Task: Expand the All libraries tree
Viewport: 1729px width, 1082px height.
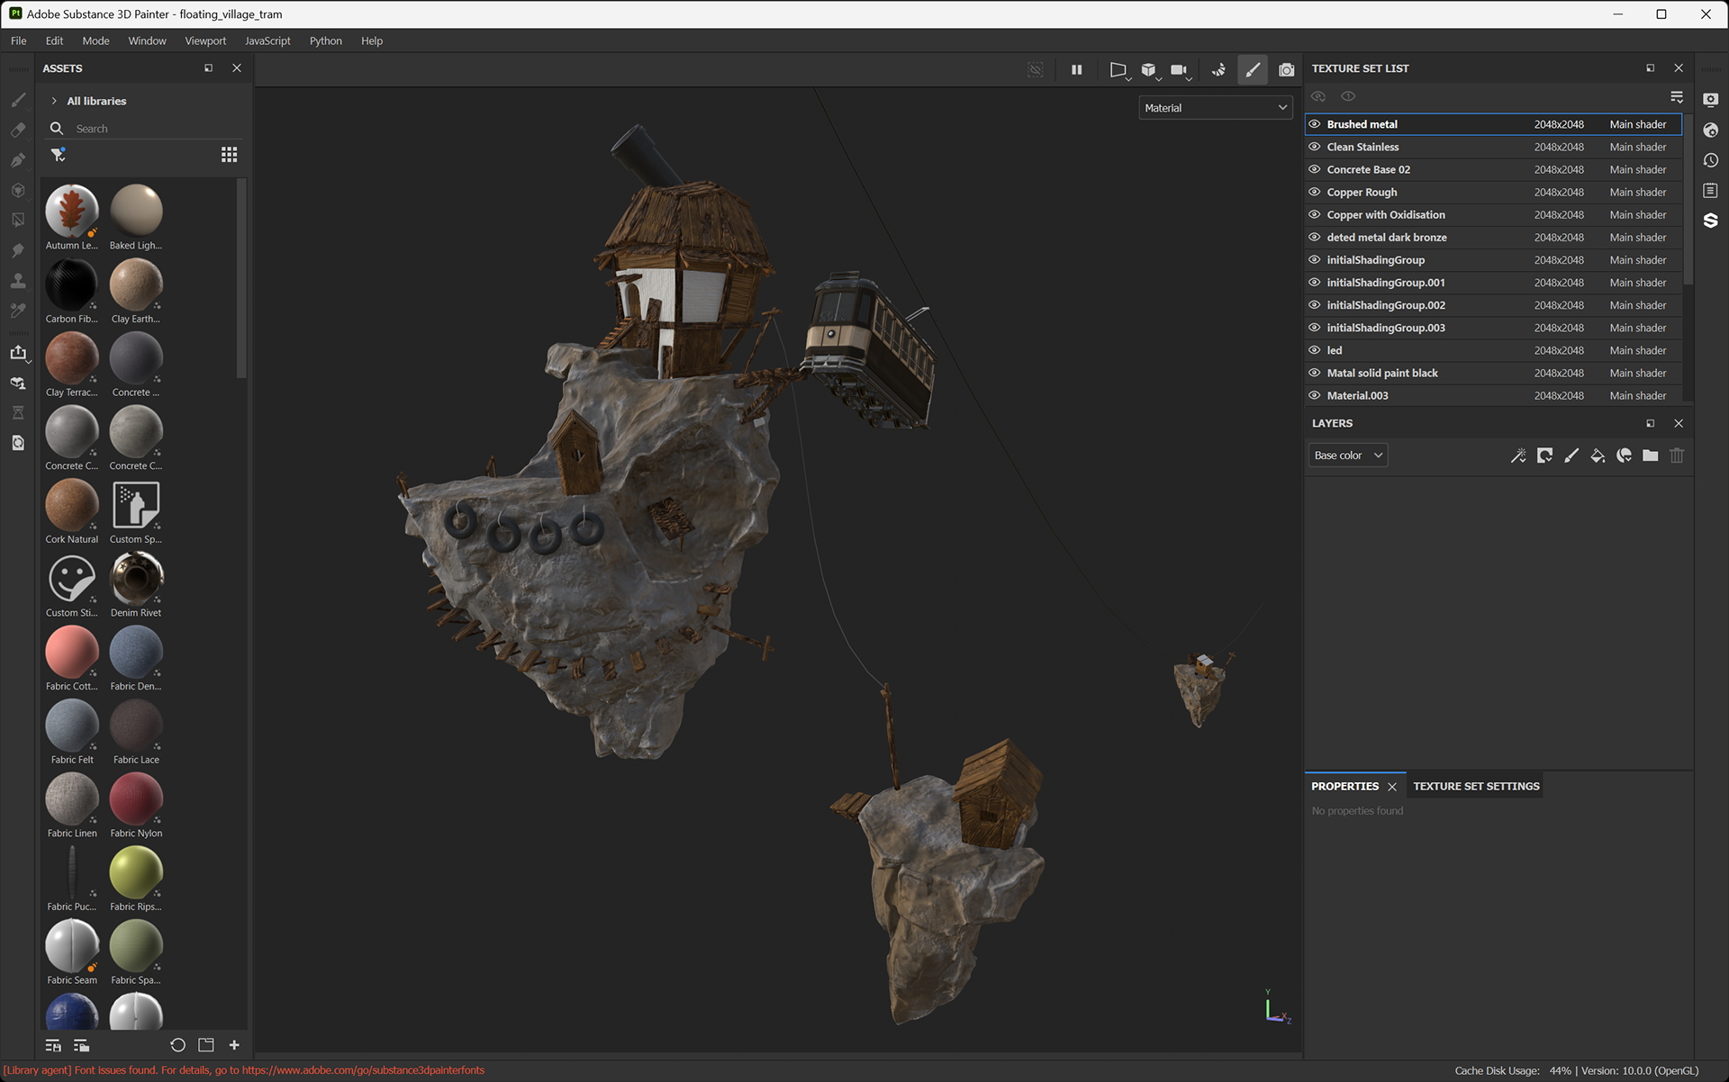Action: pyautogui.click(x=54, y=101)
